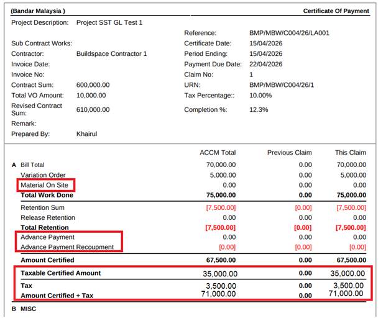This screenshot has width=391, height=326.
Task: Select prepared by name 'Khairul'
Action: tap(86, 134)
